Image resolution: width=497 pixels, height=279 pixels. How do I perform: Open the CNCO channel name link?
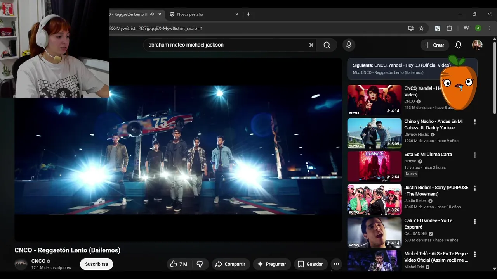38,261
